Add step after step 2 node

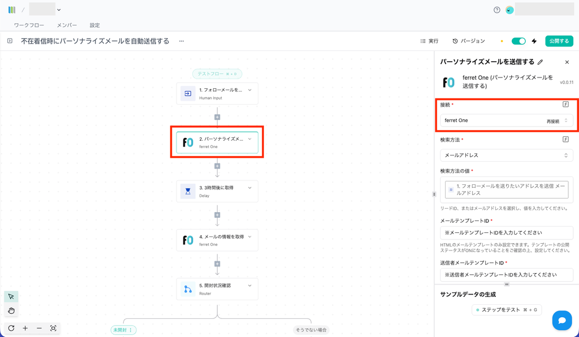tap(217, 166)
